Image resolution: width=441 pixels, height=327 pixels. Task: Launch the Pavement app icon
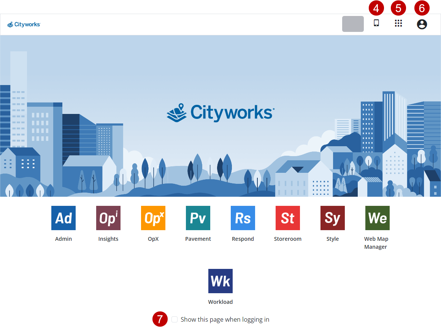[198, 218]
